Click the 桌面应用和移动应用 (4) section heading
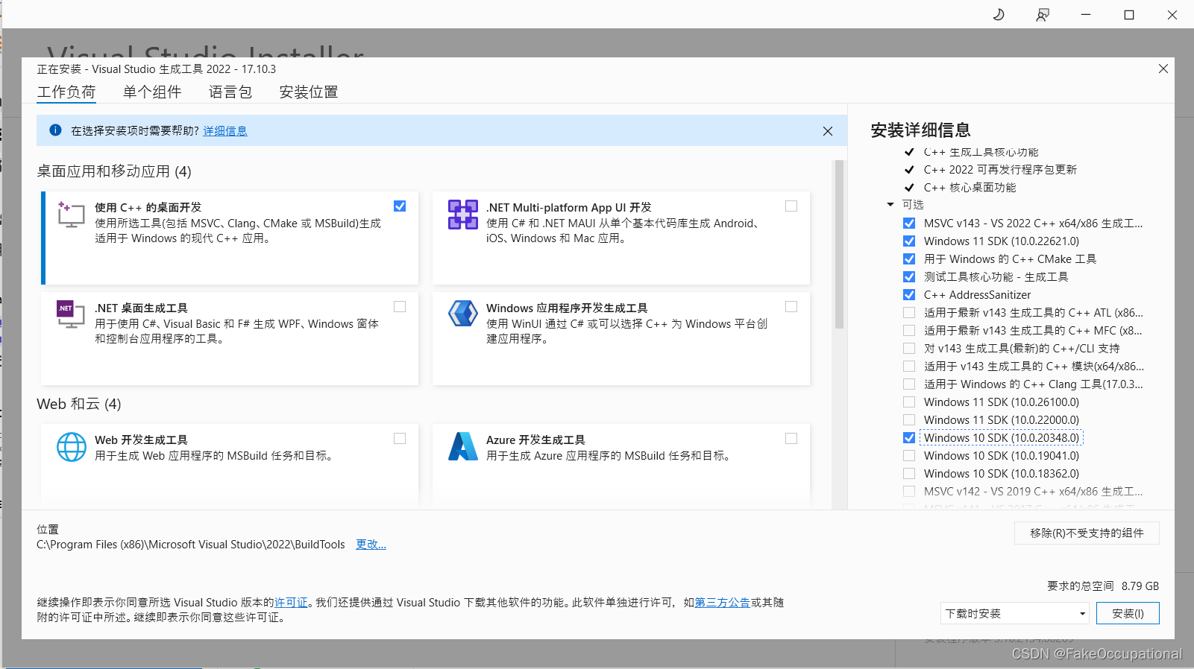Image resolution: width=1194 pixels, height=669 pixels. click(114, 171)
